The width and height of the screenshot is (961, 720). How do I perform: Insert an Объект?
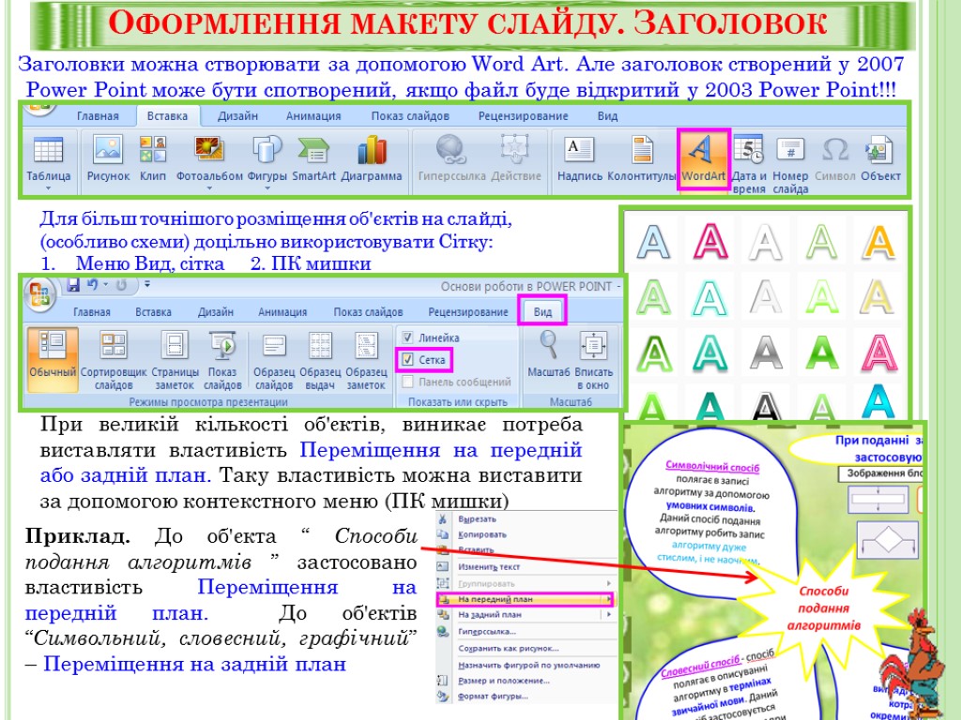coord(880,158)
